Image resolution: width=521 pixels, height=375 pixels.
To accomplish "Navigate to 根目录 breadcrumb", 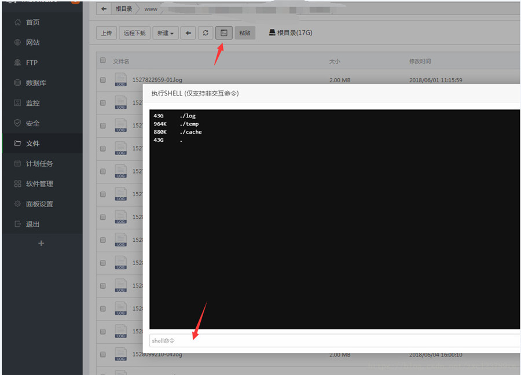I will pos(124,9).
